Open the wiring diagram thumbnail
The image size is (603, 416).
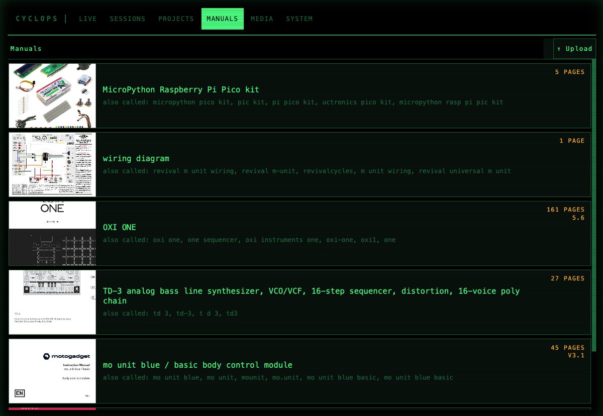click(x=52, y=164)
